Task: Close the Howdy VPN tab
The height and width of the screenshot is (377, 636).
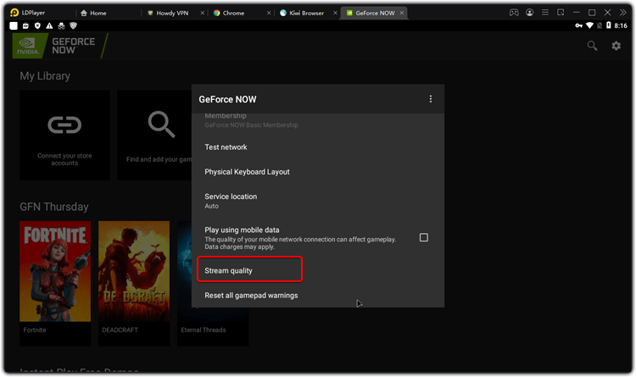Action: tap(203, 13)
